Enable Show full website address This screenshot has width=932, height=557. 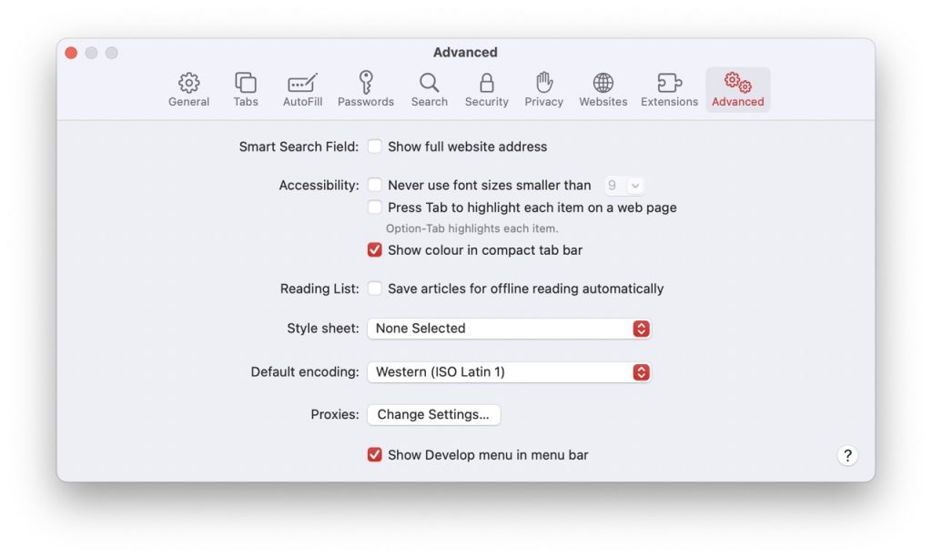tap(374, 147)
